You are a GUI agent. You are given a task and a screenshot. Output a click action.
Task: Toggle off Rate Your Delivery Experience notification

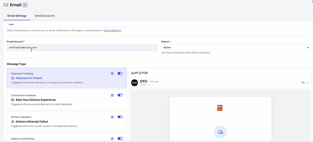point(120,95)
